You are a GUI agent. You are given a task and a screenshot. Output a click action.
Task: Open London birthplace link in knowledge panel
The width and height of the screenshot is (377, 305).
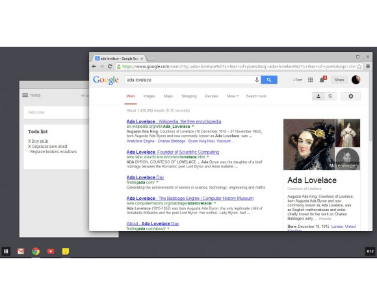point(337,226)
